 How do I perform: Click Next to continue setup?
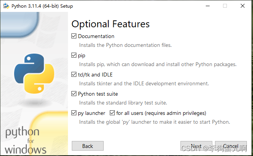[196, 146]
